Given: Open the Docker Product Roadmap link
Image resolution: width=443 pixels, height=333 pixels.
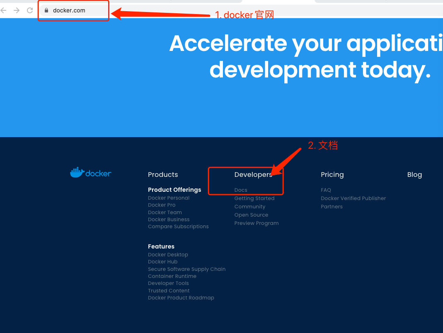Looking at the screenshot, I should [181, 298].
